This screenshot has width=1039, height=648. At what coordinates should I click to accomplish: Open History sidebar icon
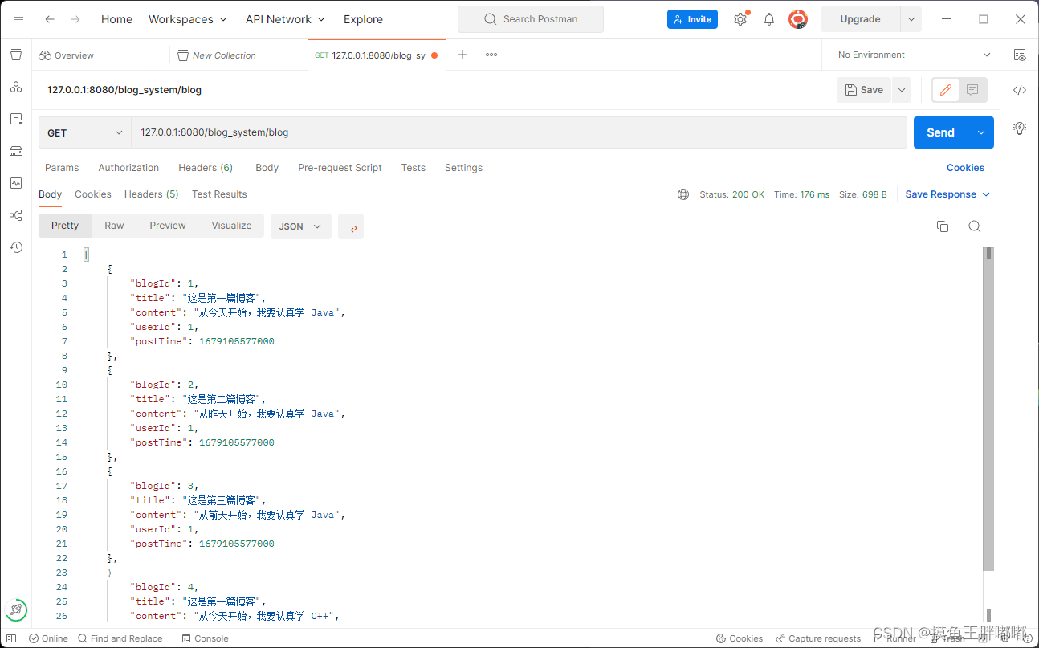coord(16,247)
